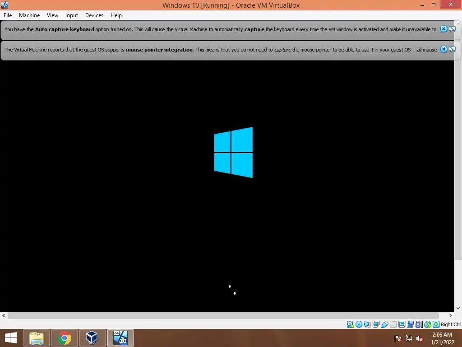Dismiss the Auto capture keyboard notification
Viewport: 462px width, 347px height.
point(444,29)
